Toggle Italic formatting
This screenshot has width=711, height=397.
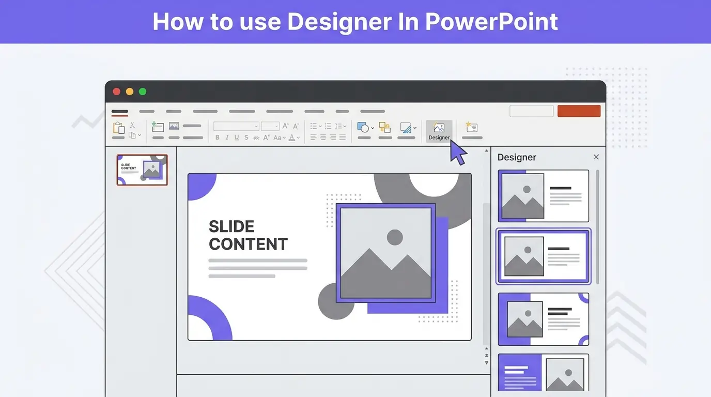click(227, 138)
